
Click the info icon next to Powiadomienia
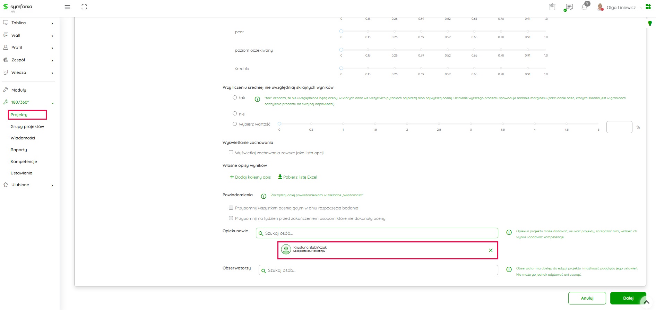pyautogui.click(x=264, y=196)
